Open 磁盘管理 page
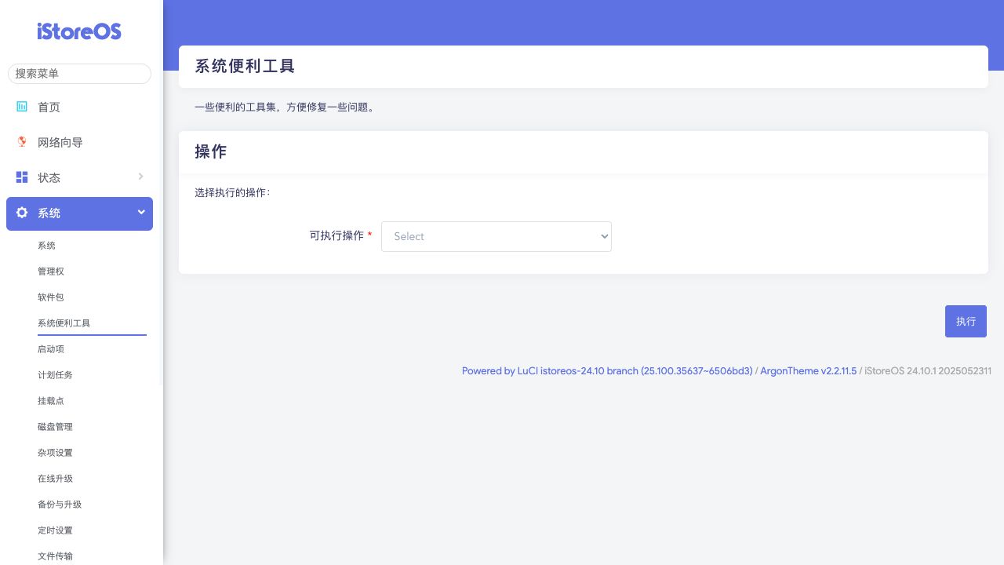The image size is (1004, 565). coord(55,427)
